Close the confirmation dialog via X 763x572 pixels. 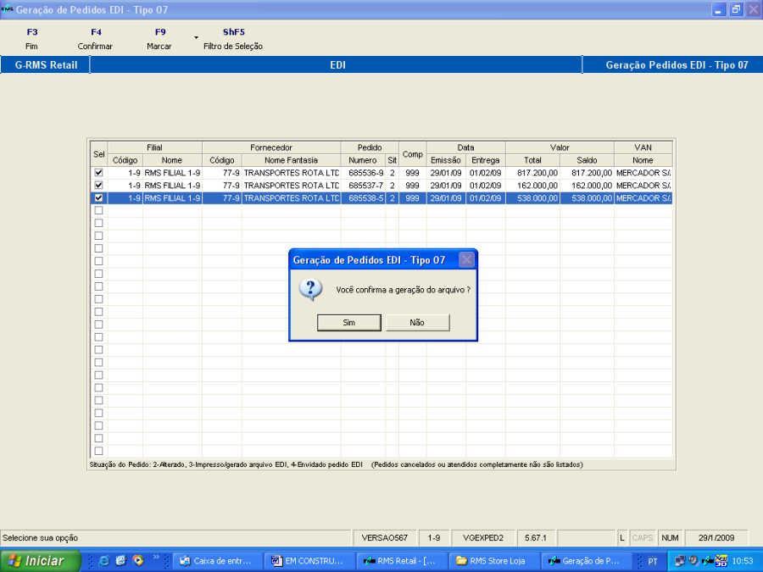(x=466, y=260)
